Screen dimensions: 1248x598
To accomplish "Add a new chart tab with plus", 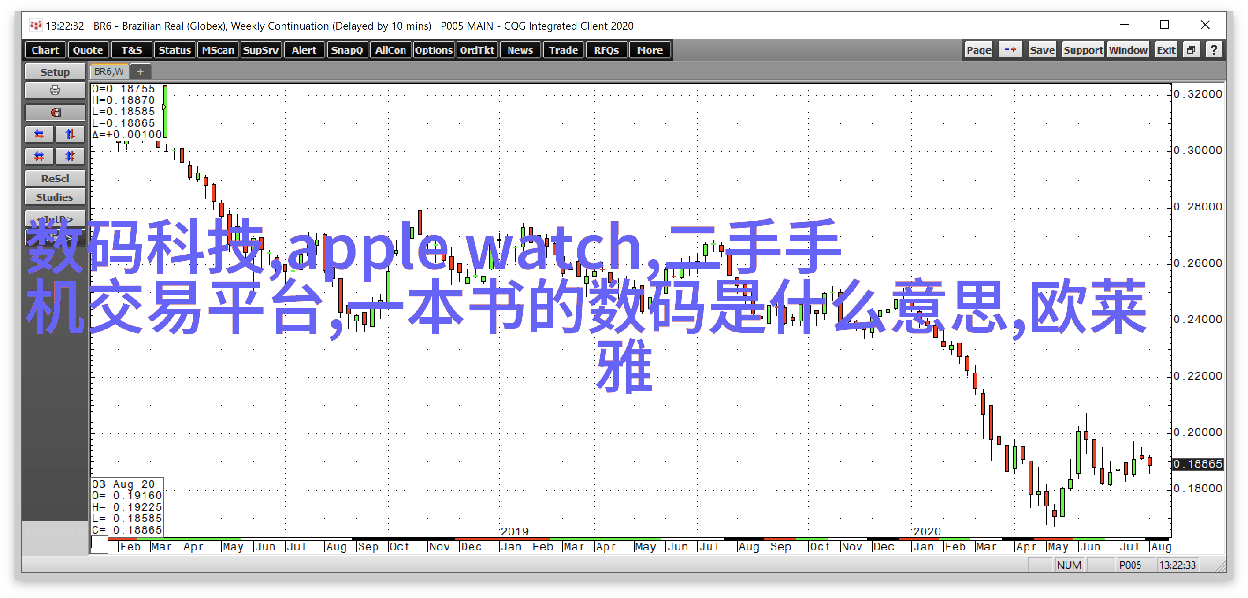I will (x=141, y=72).
